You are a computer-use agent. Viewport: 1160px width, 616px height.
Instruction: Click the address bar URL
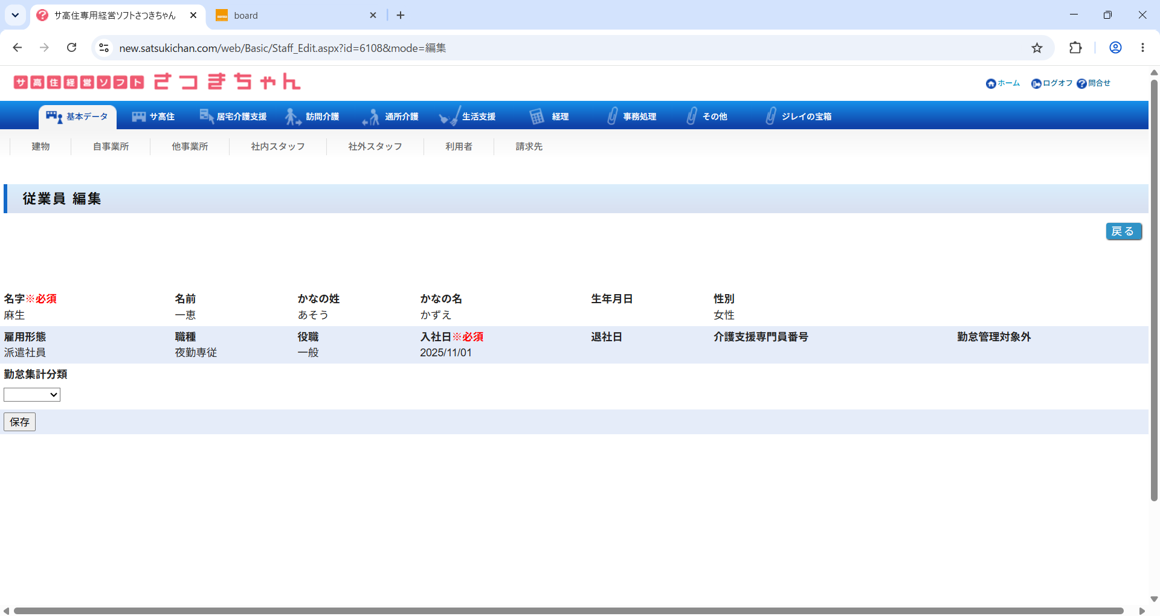(x=283, y=48)
